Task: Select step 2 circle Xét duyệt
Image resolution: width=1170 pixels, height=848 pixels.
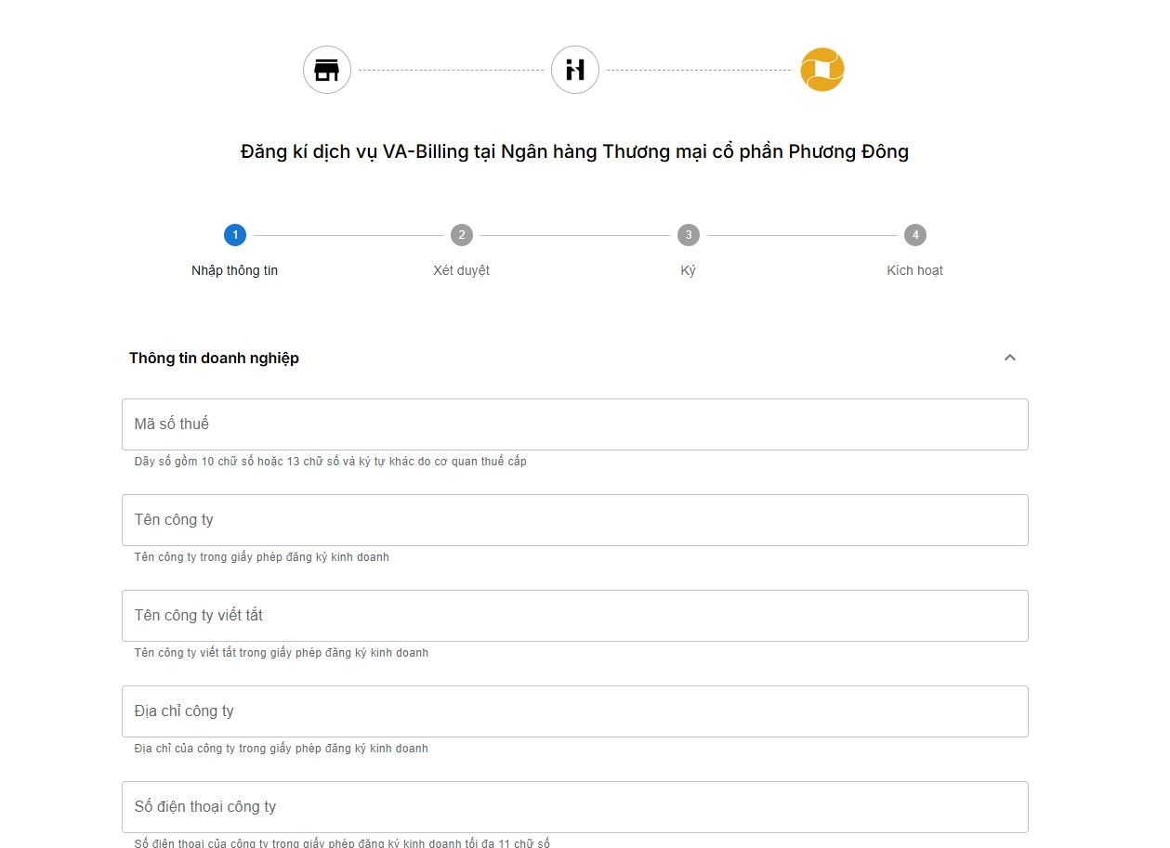Action: pos(462,235)
